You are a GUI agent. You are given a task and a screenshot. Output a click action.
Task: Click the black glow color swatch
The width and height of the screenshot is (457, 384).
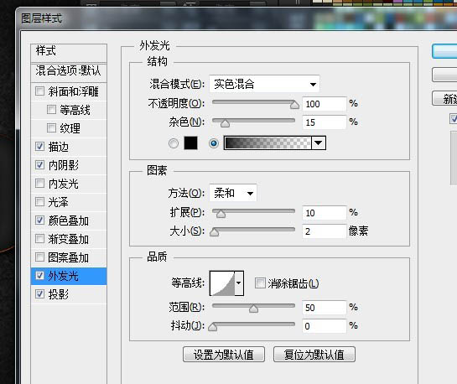click(x=190, y=143)
